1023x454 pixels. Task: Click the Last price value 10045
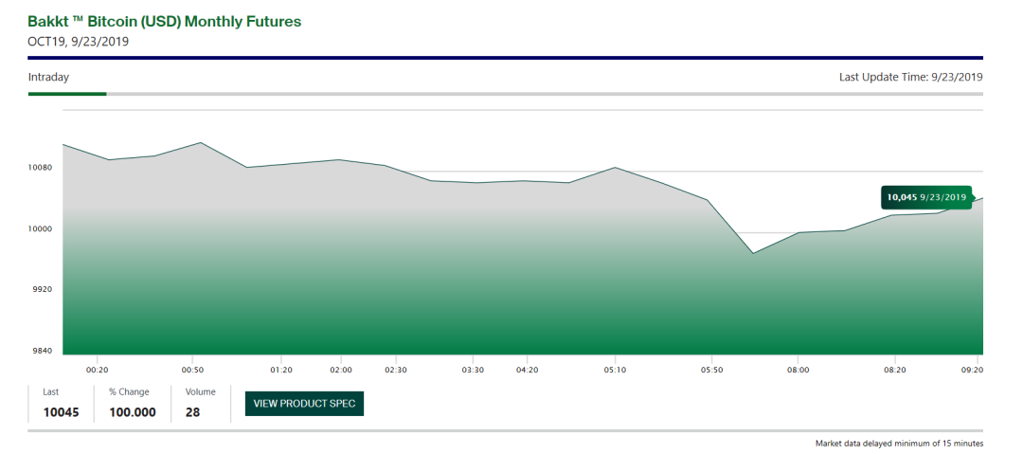62,413
